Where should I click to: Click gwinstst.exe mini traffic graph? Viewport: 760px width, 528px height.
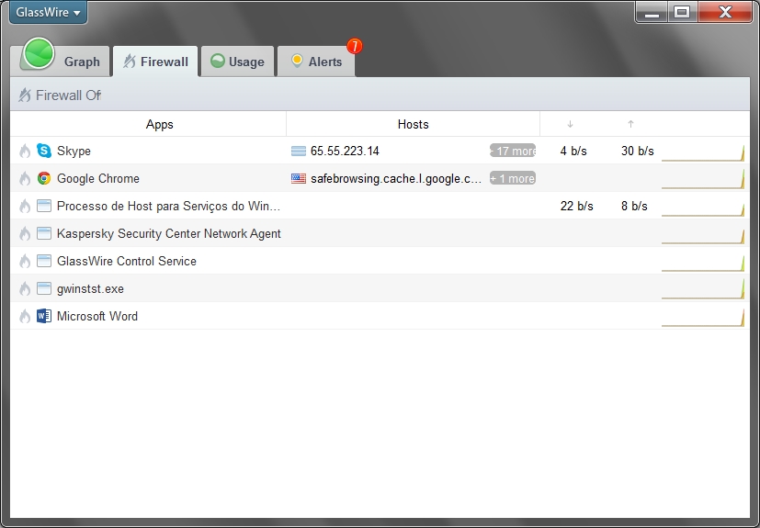point(703,289)
